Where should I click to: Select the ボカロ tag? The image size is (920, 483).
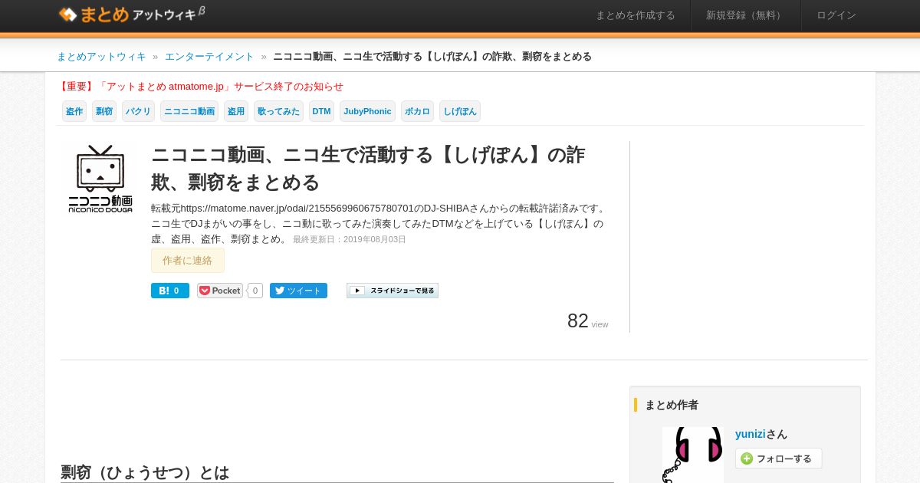click(417, 111)
